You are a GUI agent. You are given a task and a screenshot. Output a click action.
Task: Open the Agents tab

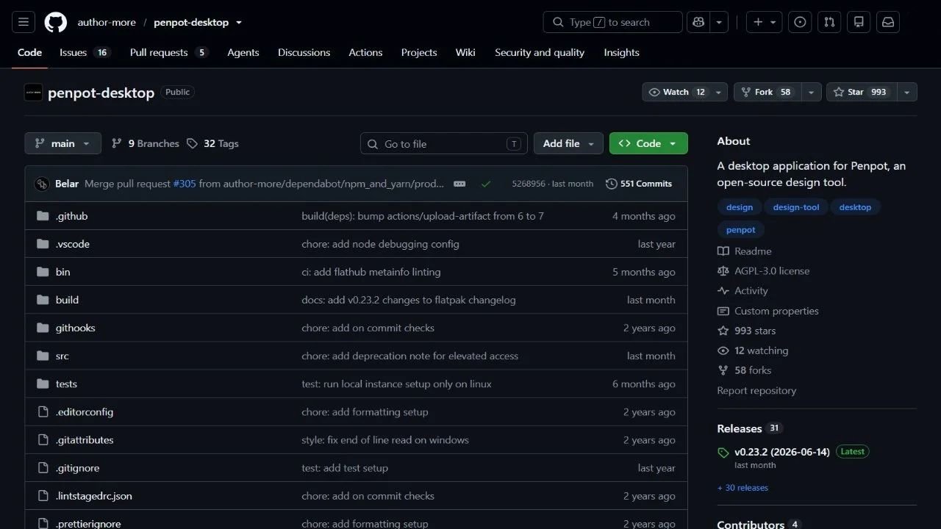(243, 52)
